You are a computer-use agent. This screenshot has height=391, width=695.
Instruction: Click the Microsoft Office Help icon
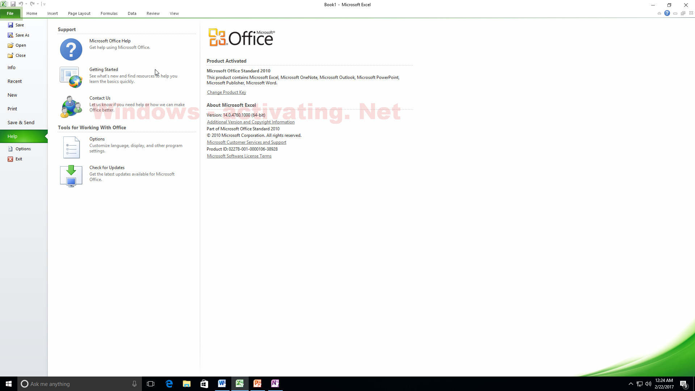click(71, 49)
